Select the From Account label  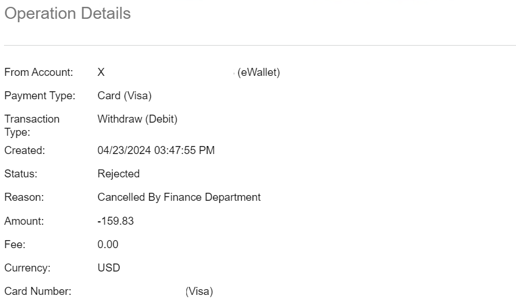pyautogui.click(x=38, y=72)
